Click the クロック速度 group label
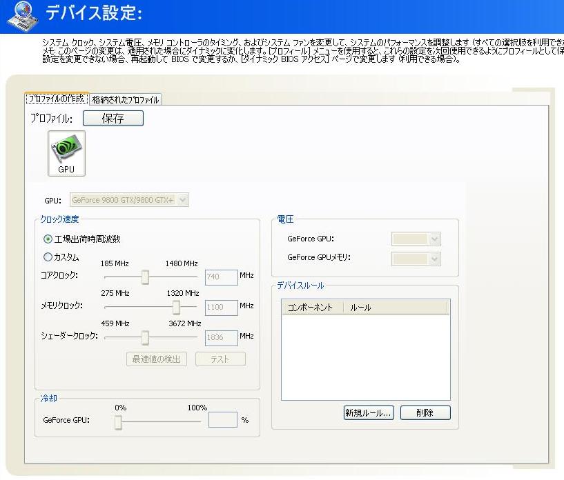 point(59,219)
